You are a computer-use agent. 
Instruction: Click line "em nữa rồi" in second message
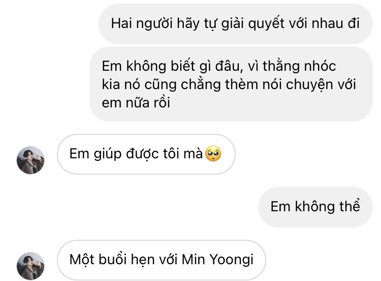click(x=136, y=102)
